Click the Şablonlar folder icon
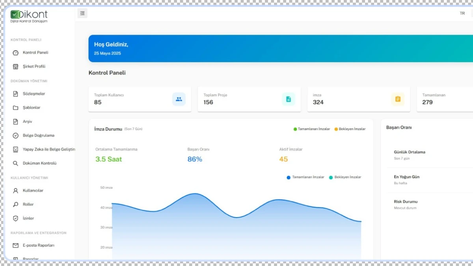Screen dimensions: 473x266 point(16,108)
